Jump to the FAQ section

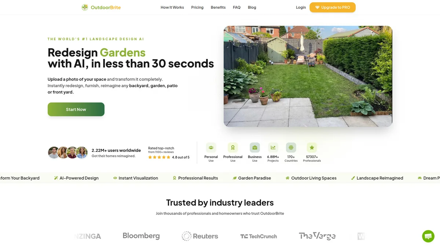(237, 7)
